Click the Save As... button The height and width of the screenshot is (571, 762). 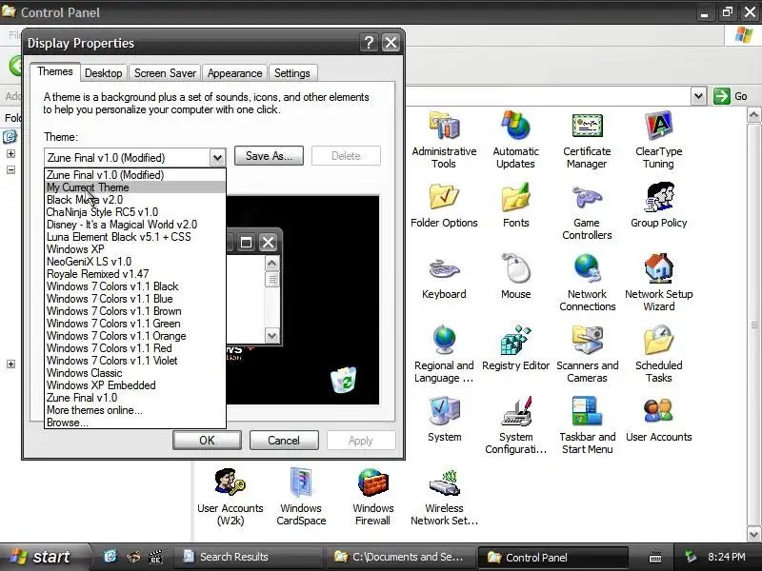coord(269,156)
